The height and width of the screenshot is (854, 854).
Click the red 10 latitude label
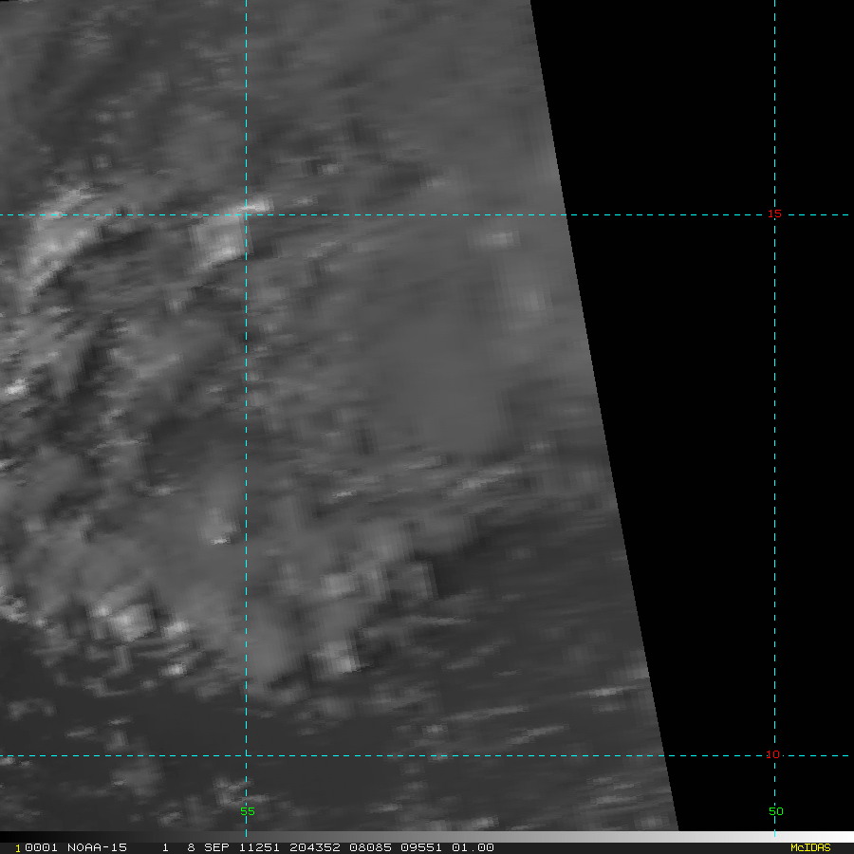coord(773,755)
